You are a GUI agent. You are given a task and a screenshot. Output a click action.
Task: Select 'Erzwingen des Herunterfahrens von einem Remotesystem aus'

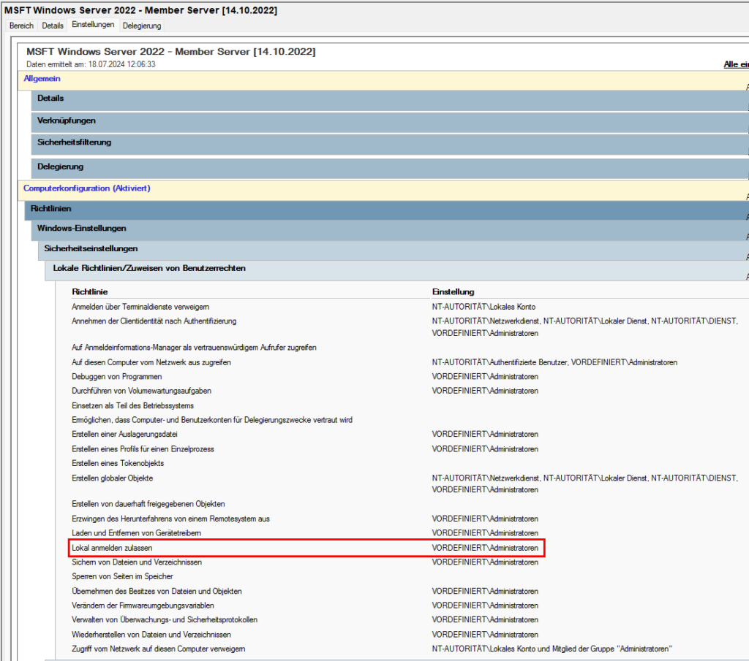170,519
